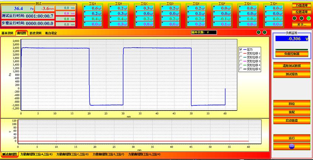Enable the 变形位移 3 curve checkbox

tap(241, 61)
